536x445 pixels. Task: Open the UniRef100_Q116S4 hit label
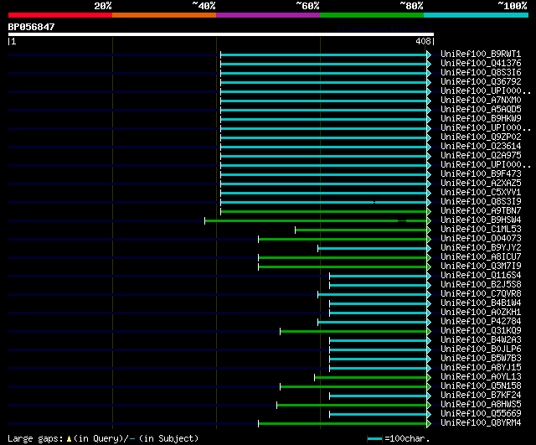tap(481, 276)
